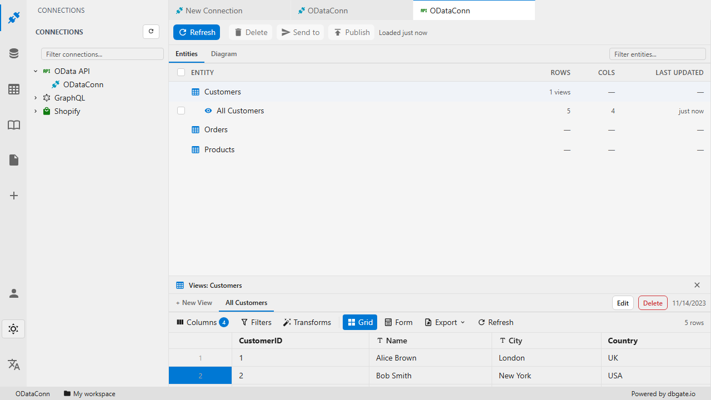
Task: Select the active ODataConn API tab
Action: tap(474, 11)
